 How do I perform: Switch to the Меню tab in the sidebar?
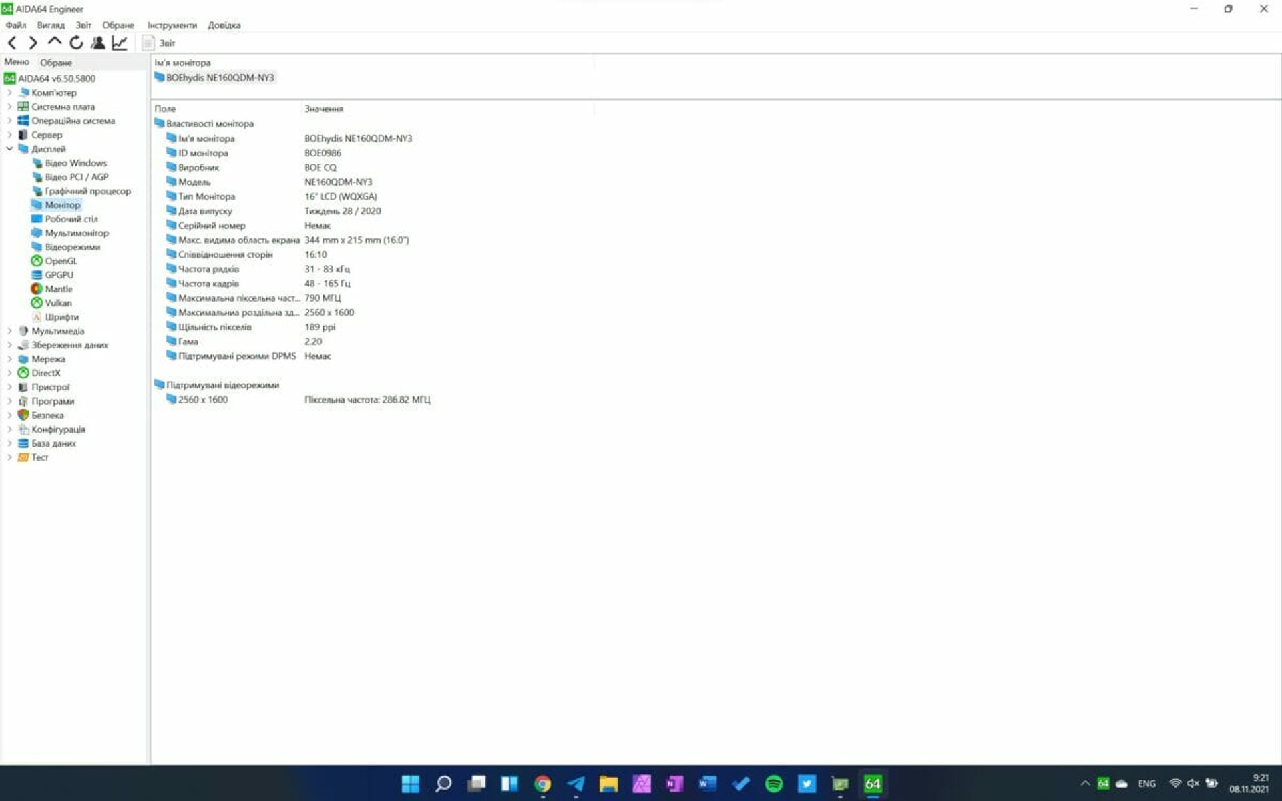(x=17, y=62)
